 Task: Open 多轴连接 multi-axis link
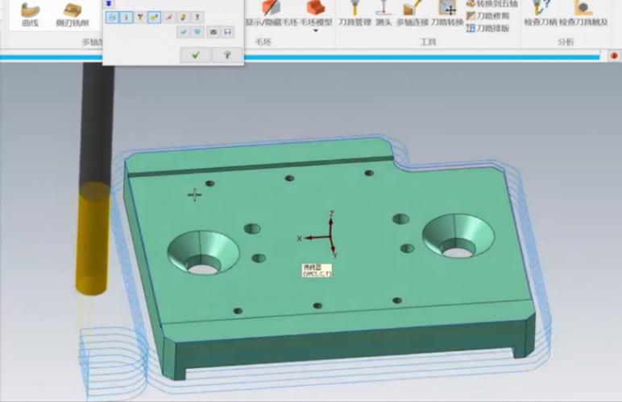point(412,14)
